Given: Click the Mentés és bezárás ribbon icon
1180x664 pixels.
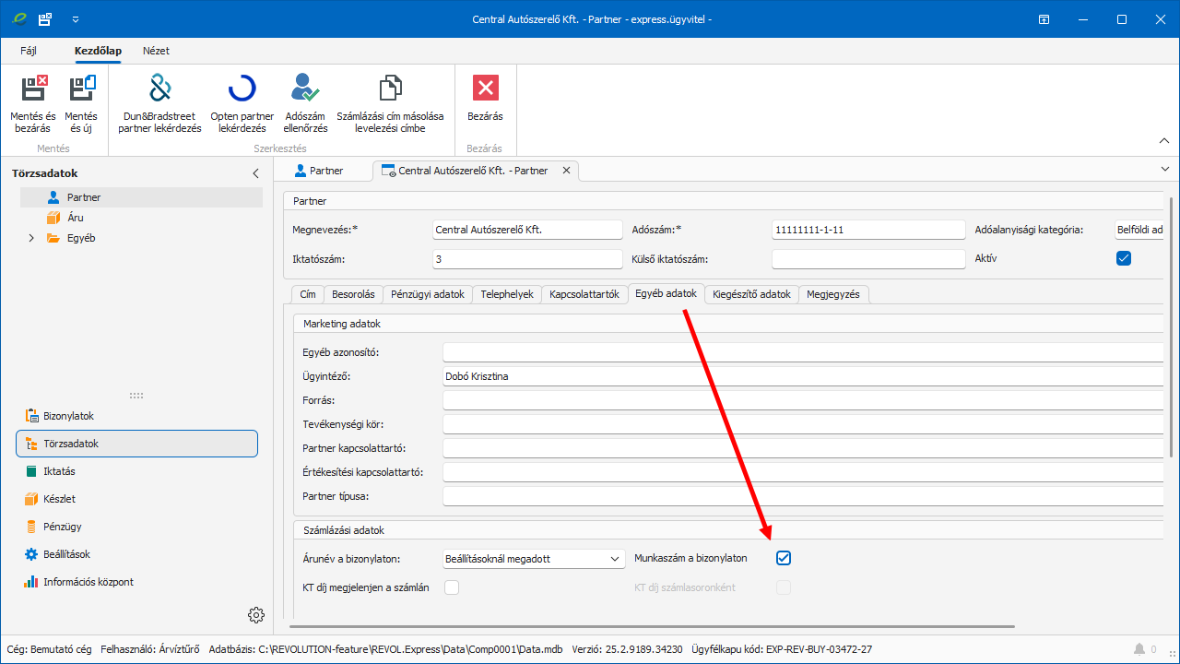Looking at the screenshot, I should pyautogui.click(x=33, y=103).
